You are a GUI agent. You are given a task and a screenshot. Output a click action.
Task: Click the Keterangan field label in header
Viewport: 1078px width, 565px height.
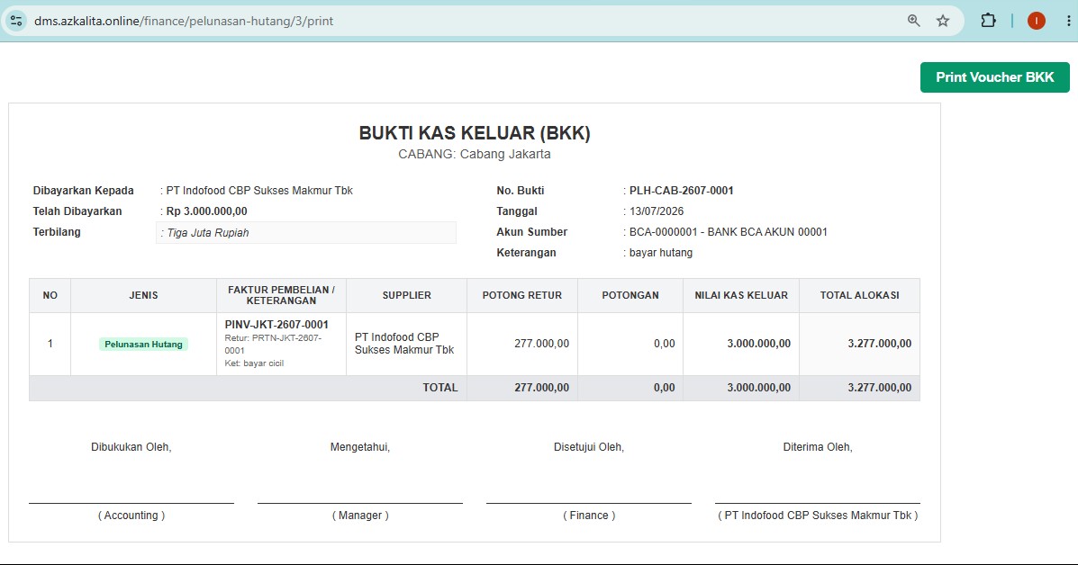tap(526, 253)
